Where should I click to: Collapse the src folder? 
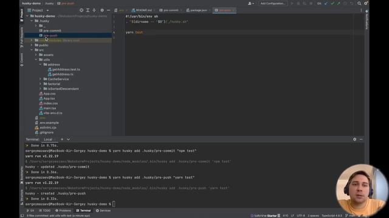[x=32, y=50]
